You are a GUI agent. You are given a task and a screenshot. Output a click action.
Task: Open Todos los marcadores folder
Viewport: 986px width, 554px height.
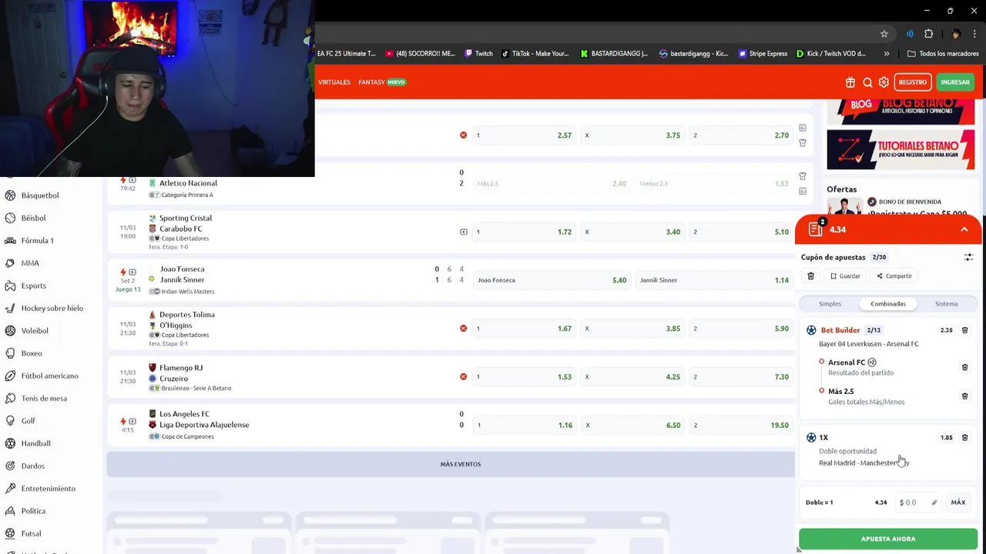(943, 54)
